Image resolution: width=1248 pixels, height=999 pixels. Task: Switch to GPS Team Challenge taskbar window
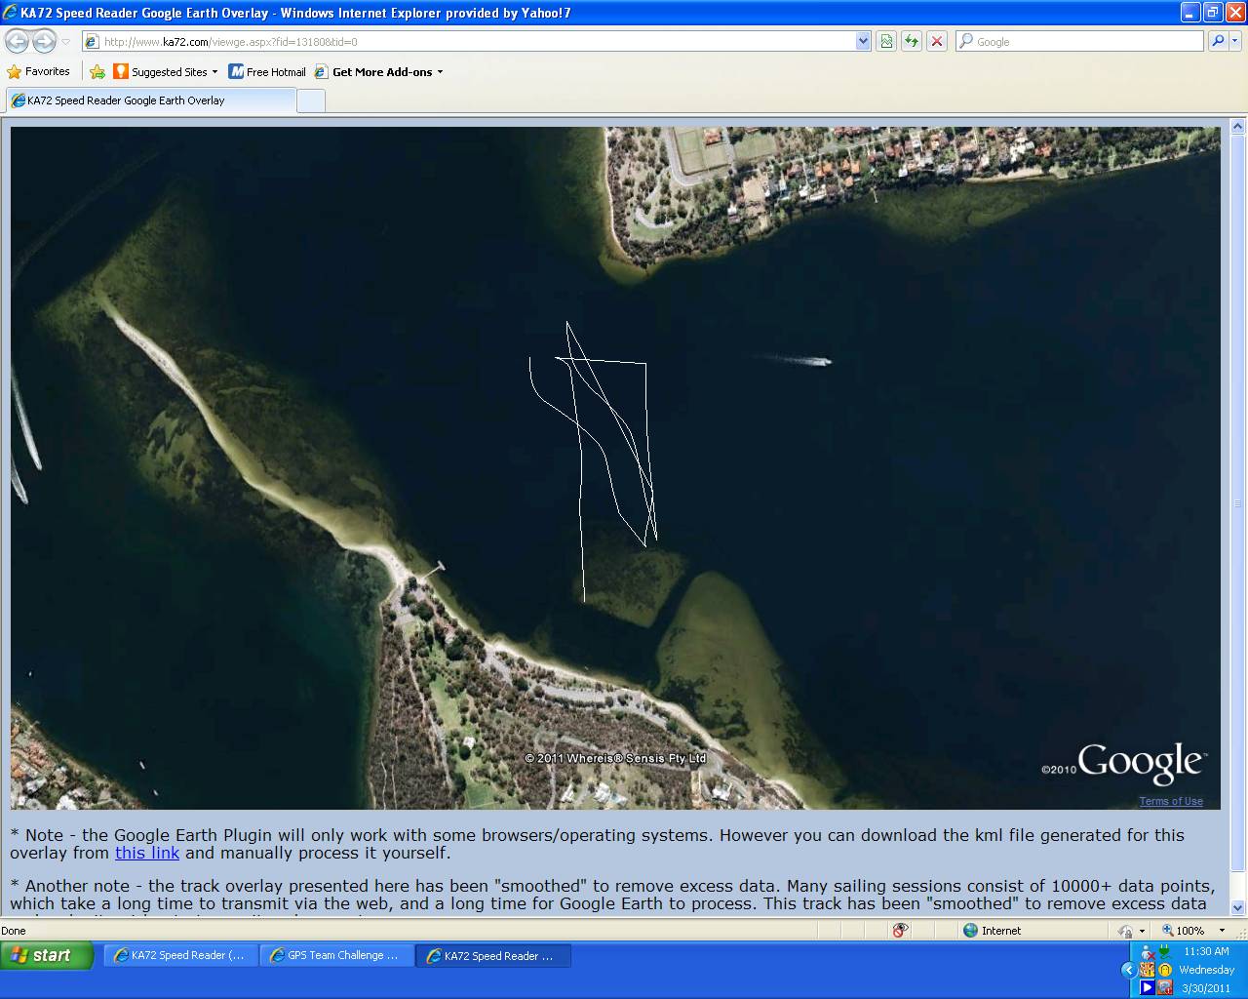click(x=337, y=956)
